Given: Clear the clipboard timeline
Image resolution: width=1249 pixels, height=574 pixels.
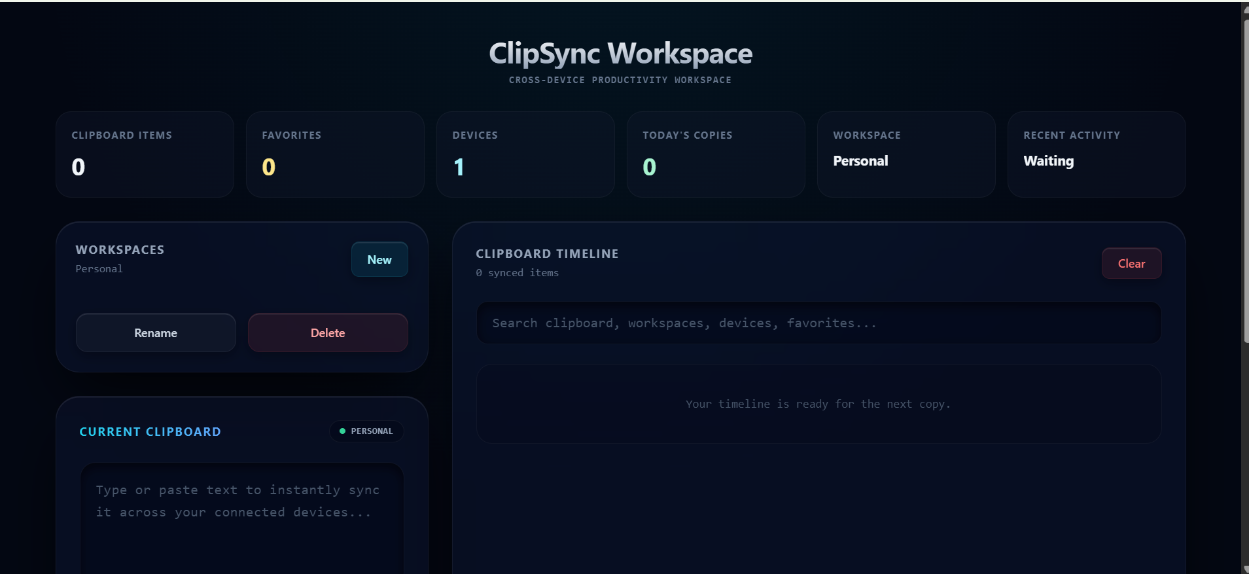Looking at the screenshot, I should pyautogui.click(x=1131, y=263).
